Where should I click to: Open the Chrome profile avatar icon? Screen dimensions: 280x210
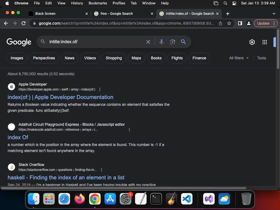[x=249, y=23]
